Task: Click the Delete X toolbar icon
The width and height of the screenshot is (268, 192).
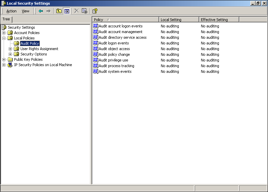Action: (77, 11)
